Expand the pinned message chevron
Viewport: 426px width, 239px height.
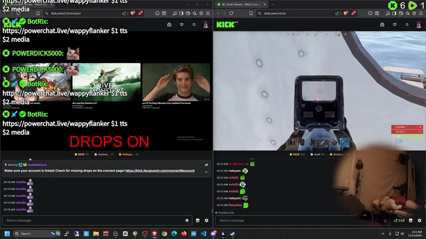point(206,172)
